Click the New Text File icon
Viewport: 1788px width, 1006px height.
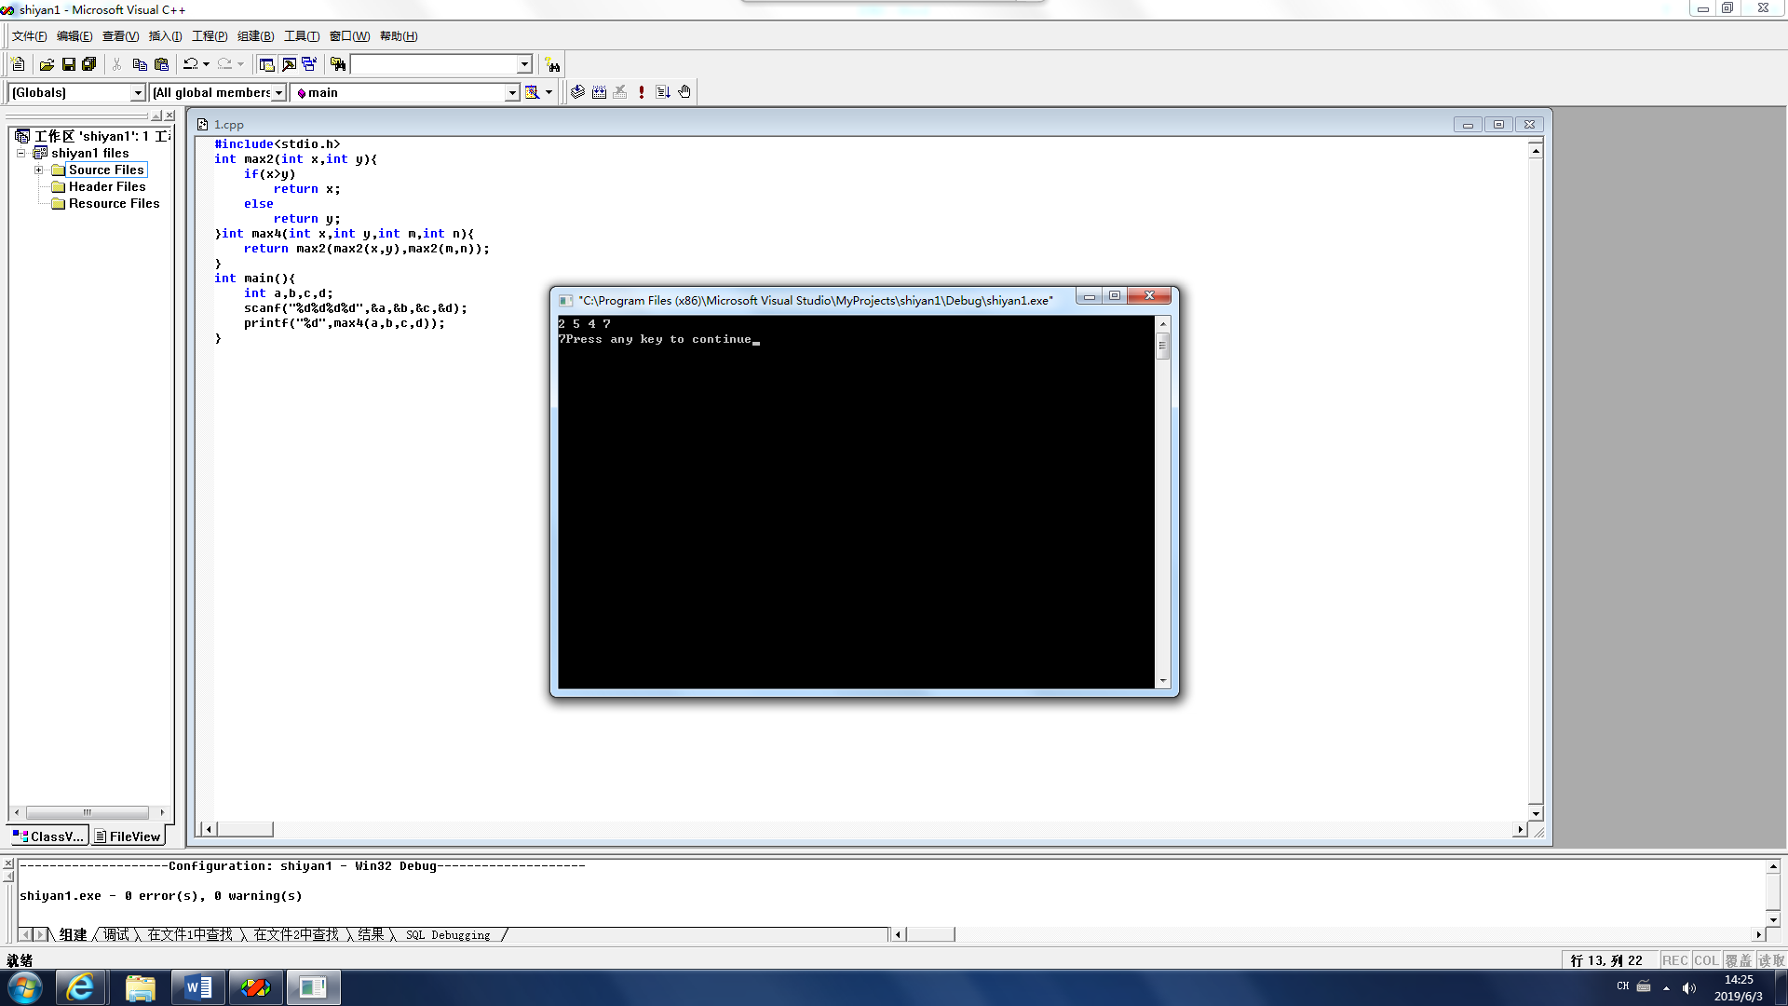tap(18, 64)
